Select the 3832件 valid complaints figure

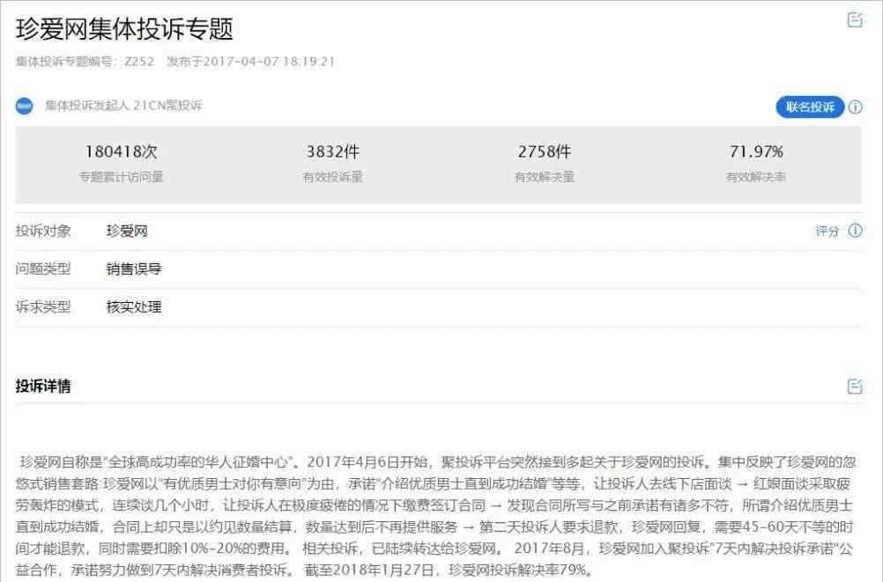point(332,151)
